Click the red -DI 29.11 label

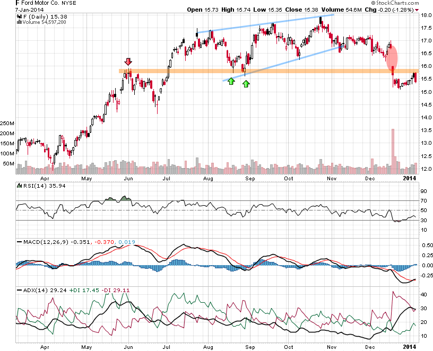tap(116, 290)
